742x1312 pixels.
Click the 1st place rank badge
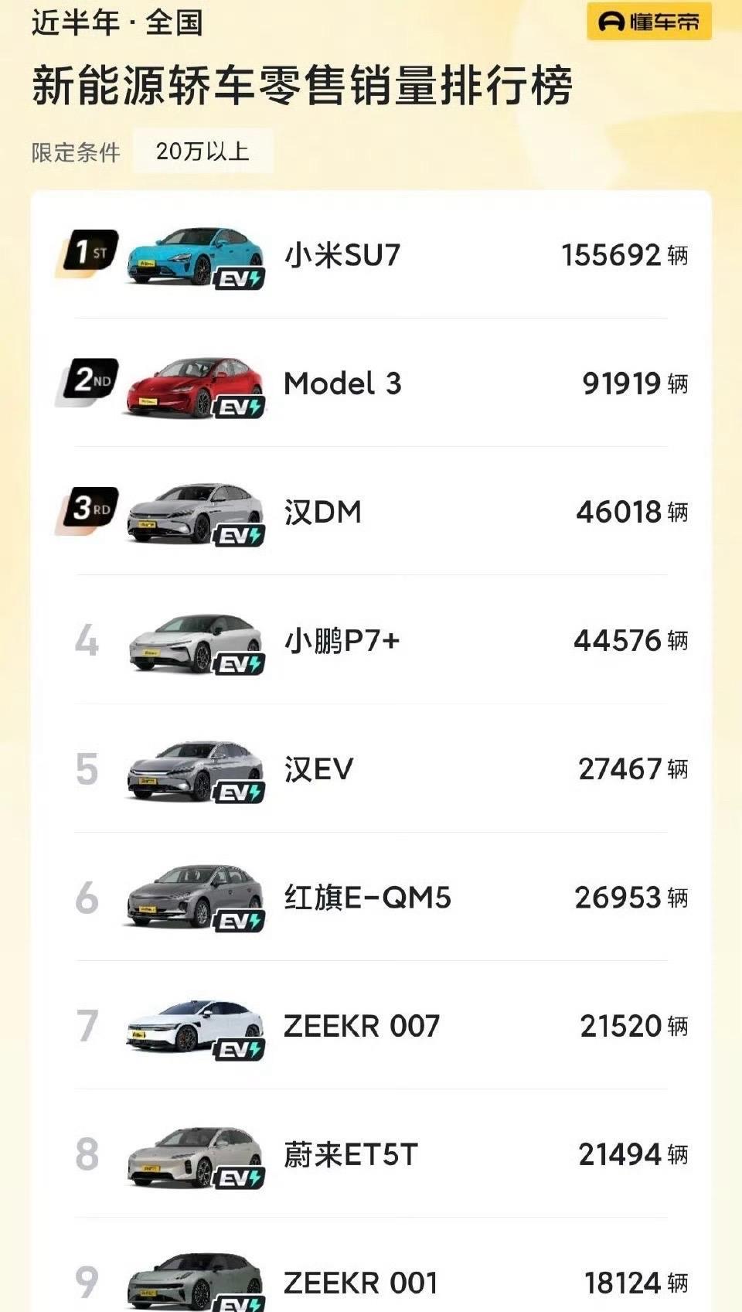[89, 252]
